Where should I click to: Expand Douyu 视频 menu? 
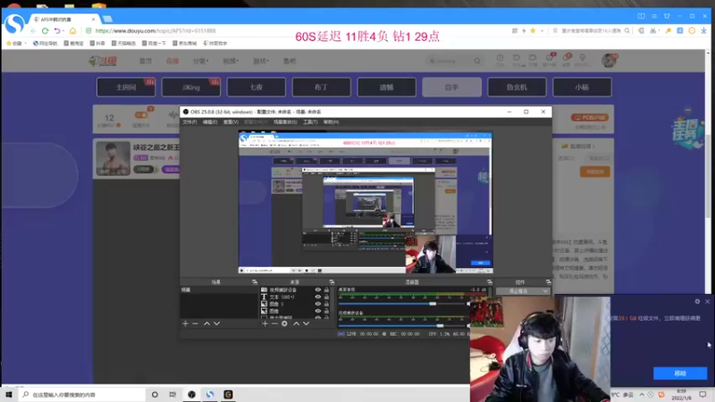tap(231, 61)
